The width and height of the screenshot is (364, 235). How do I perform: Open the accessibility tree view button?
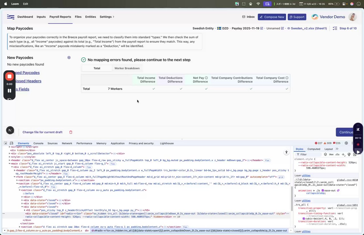(x=286, y=152)
